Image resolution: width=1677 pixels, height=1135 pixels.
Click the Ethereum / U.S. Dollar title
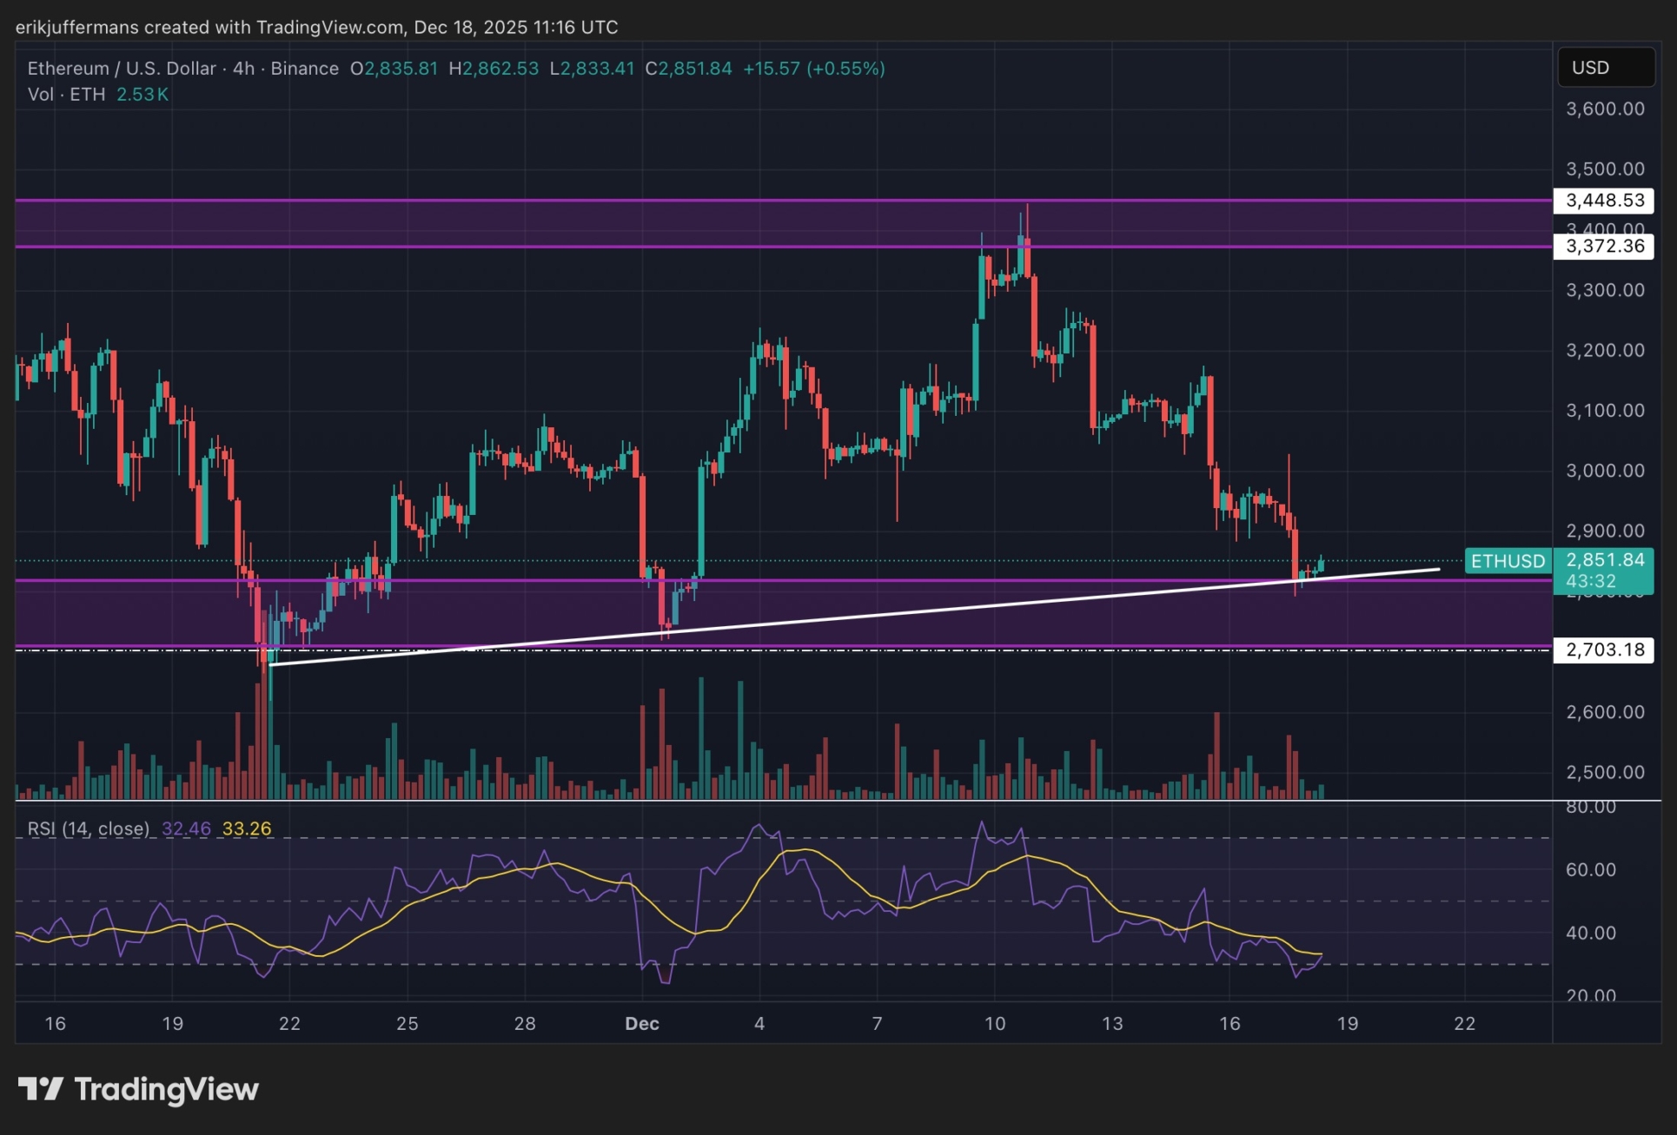click(122, 69)
